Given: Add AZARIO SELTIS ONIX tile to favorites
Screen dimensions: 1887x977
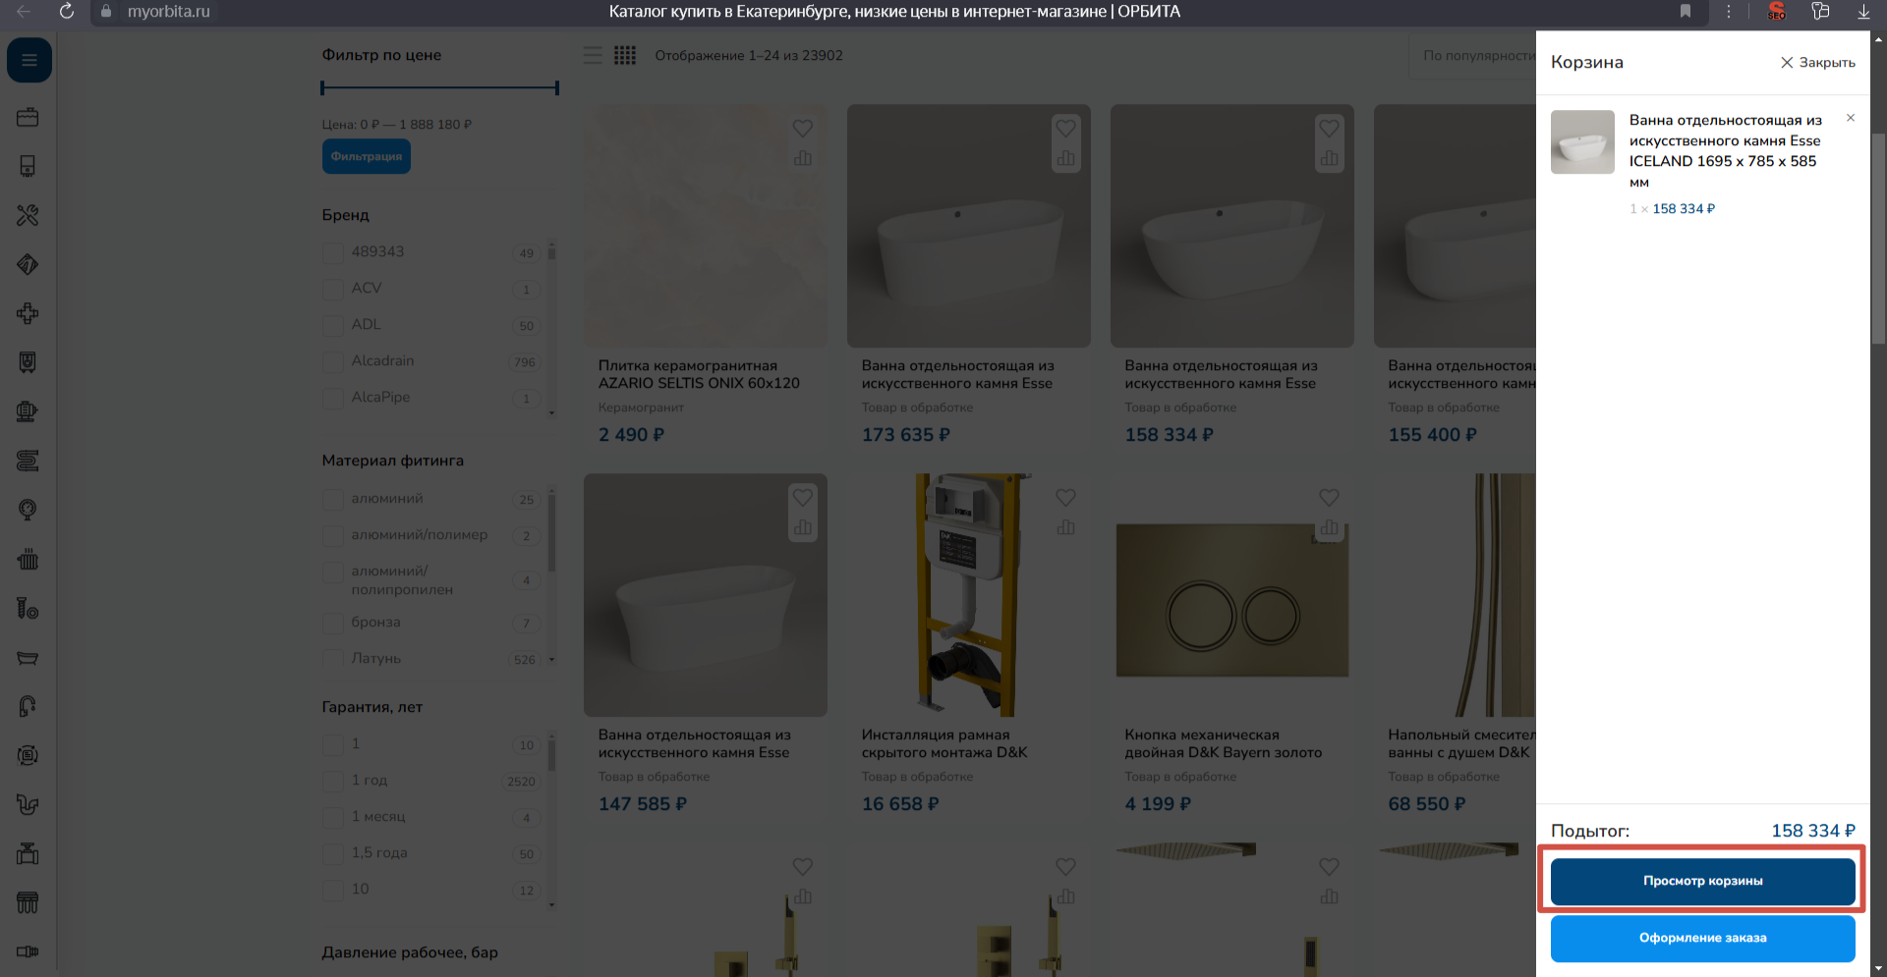Looking at the screenshot, I should click(x=802, y=129).
